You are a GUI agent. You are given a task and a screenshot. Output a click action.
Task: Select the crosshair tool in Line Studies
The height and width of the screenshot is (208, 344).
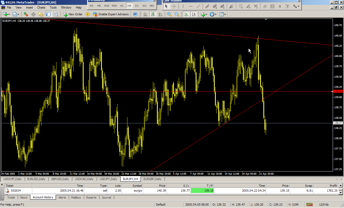[x=174, y=6]
